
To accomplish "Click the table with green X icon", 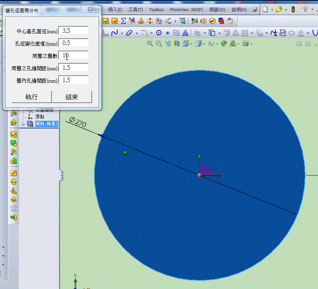I will 183,21.
